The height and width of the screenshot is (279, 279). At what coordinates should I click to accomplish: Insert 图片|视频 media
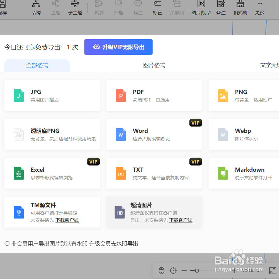point(201,8)
